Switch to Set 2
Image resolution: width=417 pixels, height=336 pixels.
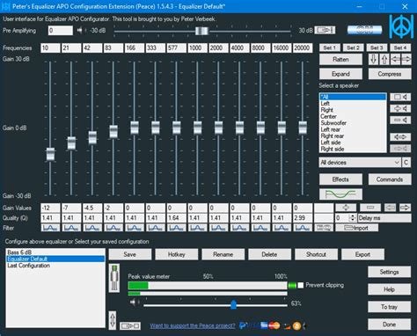pos(353,47)
